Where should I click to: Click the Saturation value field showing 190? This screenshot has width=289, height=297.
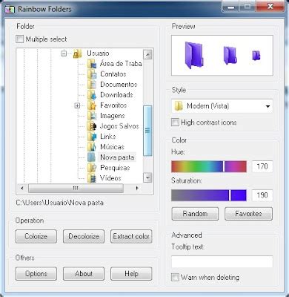[262, 195]
